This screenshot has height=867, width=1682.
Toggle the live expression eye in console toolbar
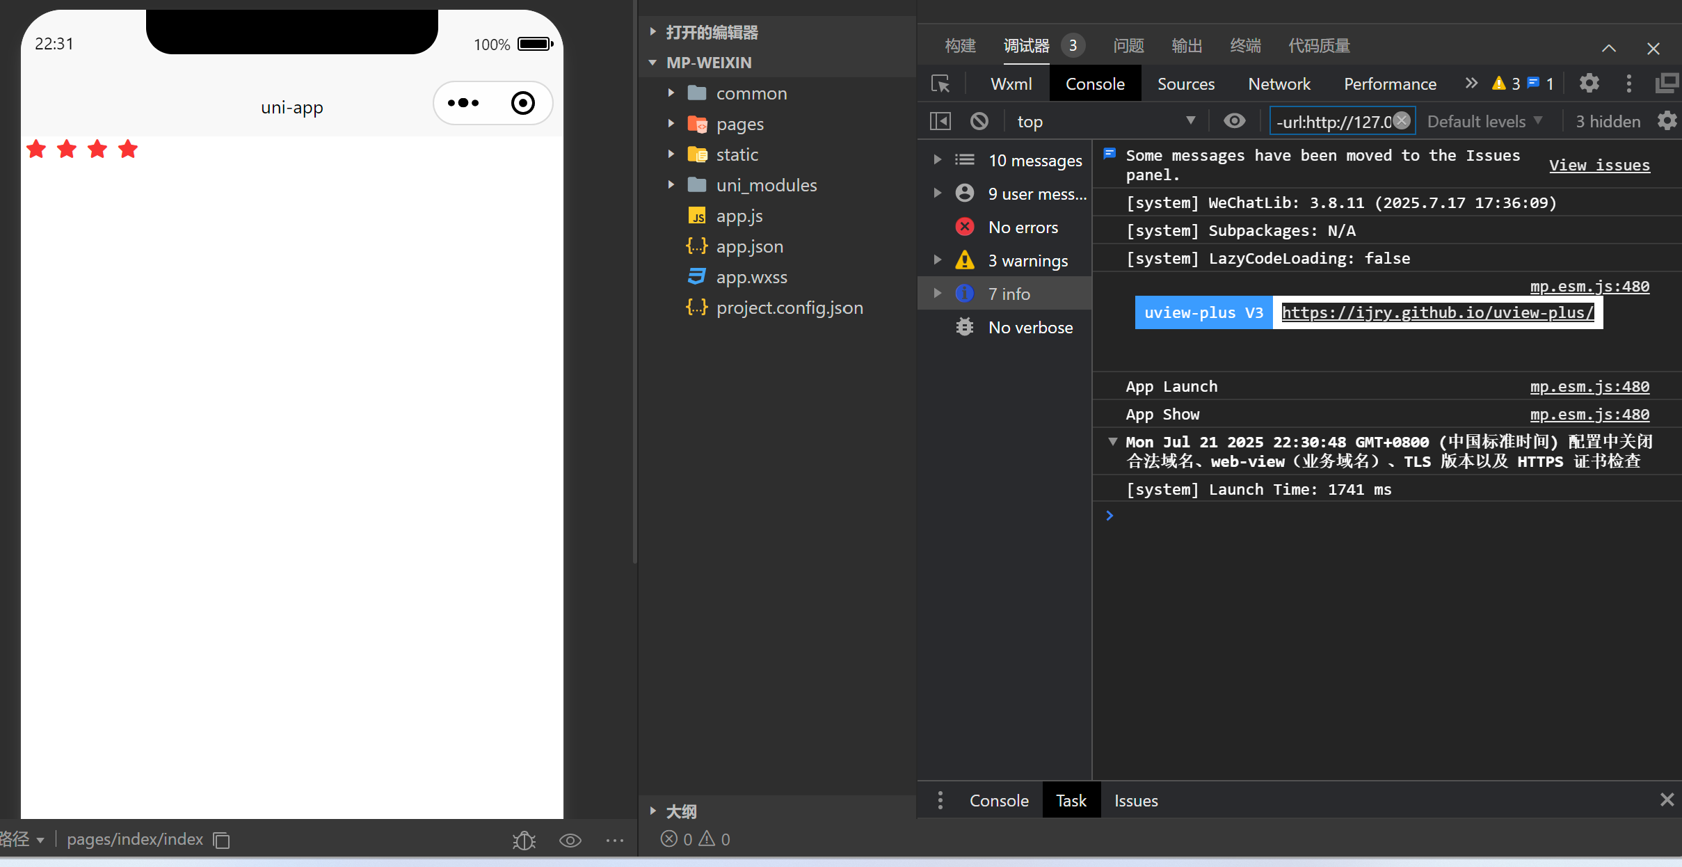pos(1235,120)
